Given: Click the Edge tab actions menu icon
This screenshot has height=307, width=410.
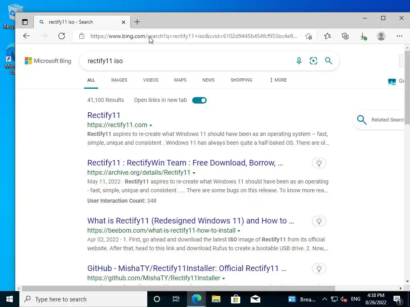Looking at the screenshot, I should coord(25,22).
